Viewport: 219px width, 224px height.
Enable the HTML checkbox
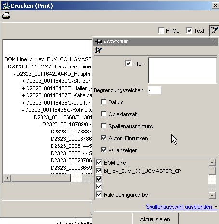161,30
